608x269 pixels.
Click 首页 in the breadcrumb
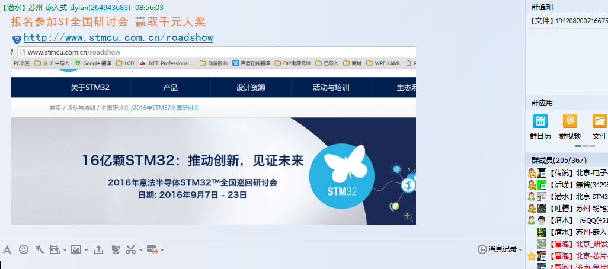point(55,108)
